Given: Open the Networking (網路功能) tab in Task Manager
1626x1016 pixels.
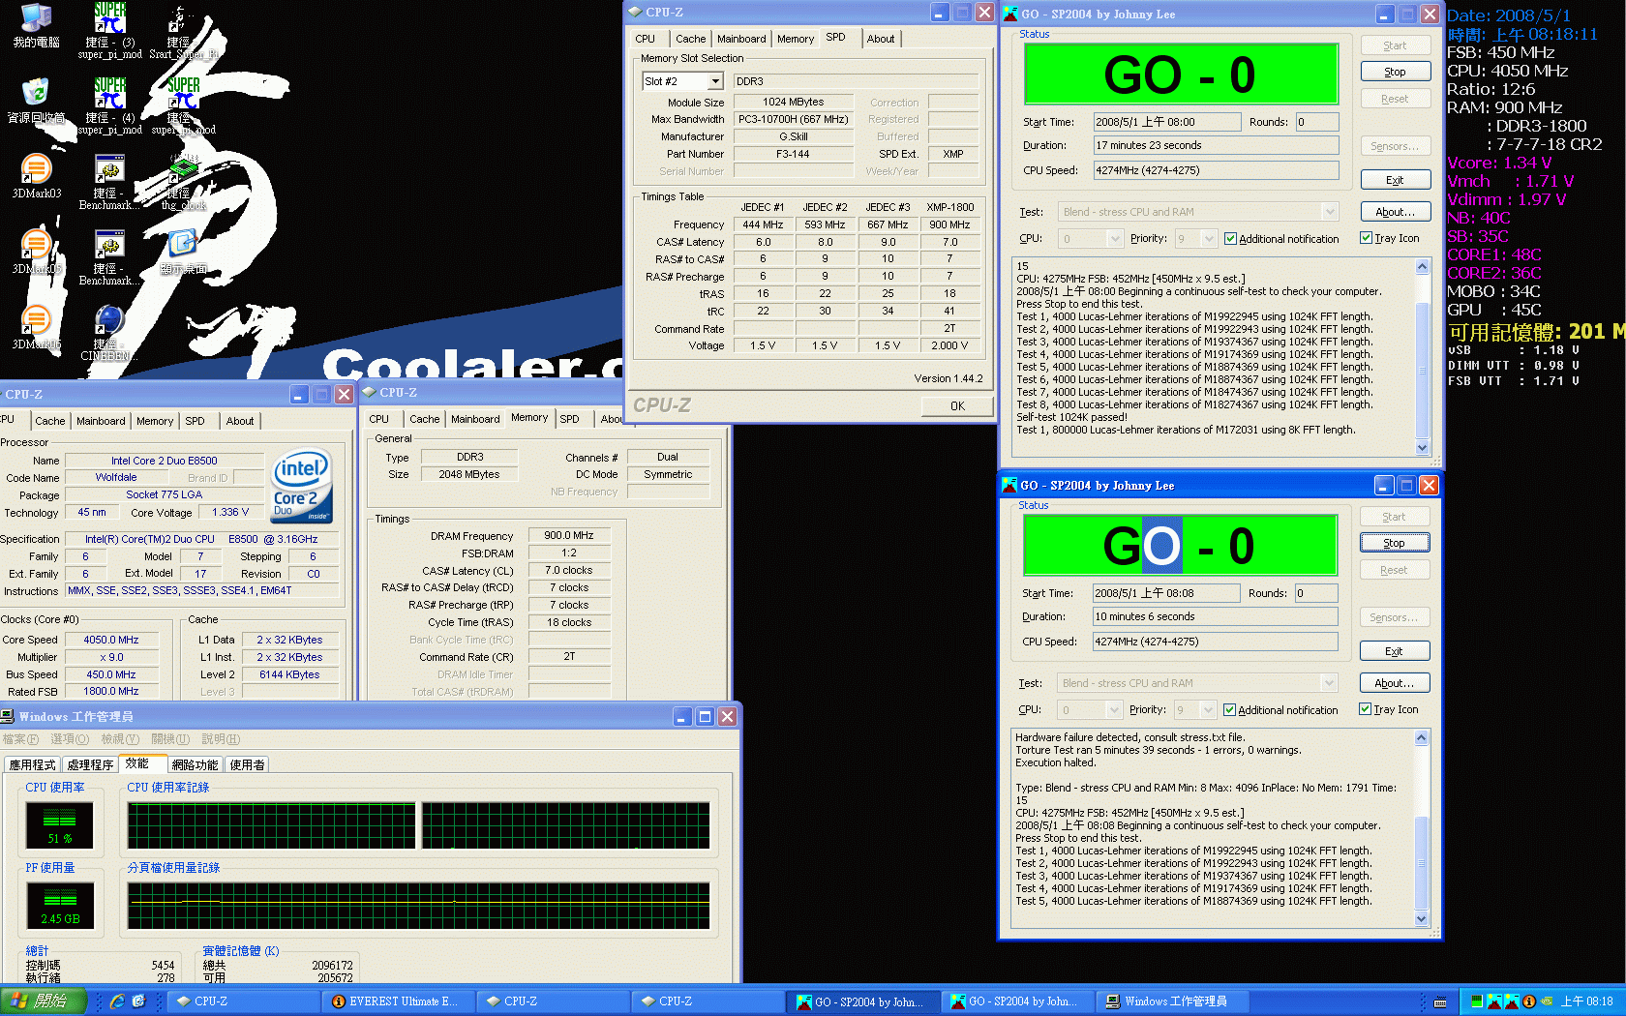Looking at the screenshot, I should pos(195,764).
